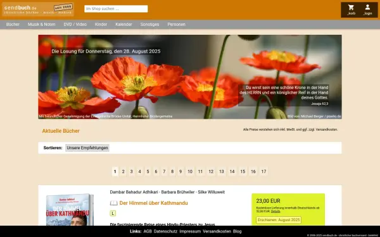Open the Login user icon
The width and height of the screenshot is (380, 237).
(367, 10)
